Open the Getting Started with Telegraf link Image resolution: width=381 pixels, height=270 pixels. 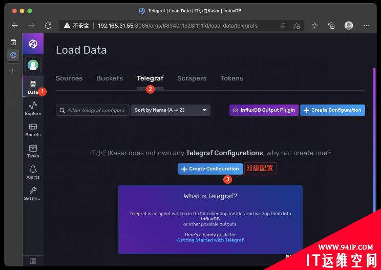tap(210, 240)
